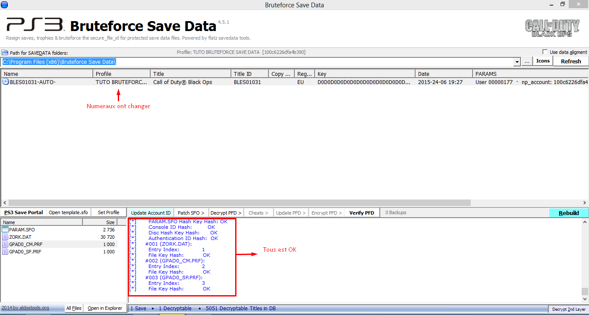Screen dimensions: 589x315
Task: Sort saves by the Region column header
Action: [305, 74]
